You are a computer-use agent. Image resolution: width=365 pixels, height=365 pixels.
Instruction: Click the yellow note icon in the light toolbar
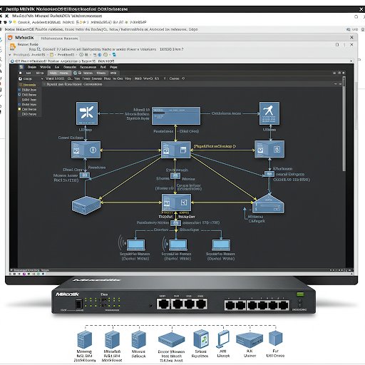51,55
